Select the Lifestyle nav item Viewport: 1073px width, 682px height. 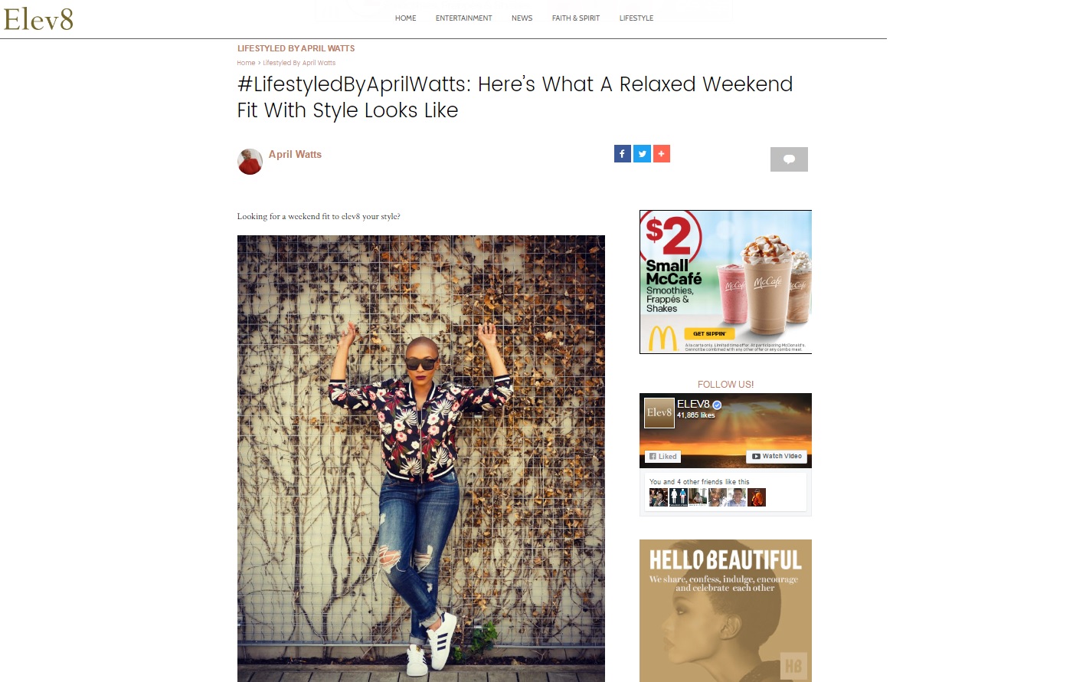636,18
